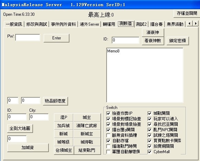Viewport: 200px width, 161px height.
Task: Click the 清衰神 button
Action: click(153, 33)
